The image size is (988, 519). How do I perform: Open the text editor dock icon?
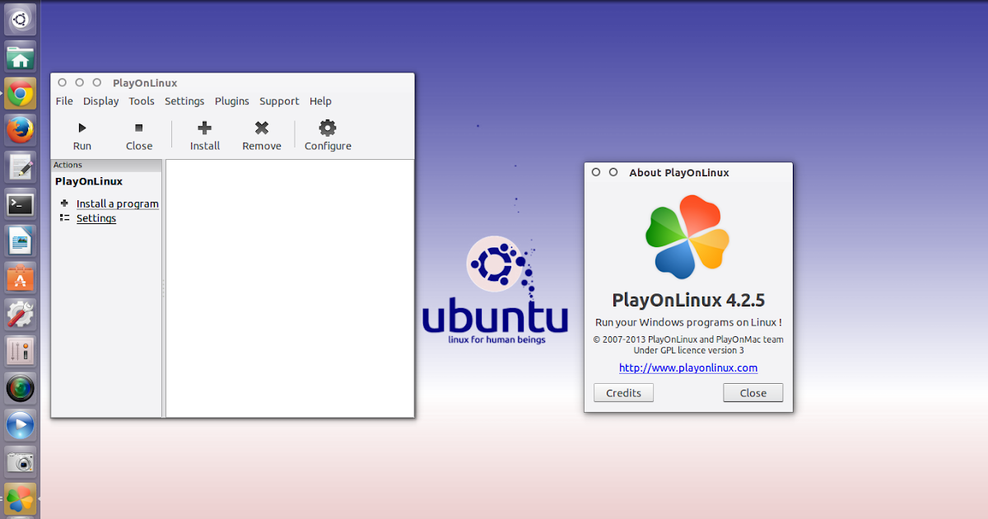pos(20,167)
